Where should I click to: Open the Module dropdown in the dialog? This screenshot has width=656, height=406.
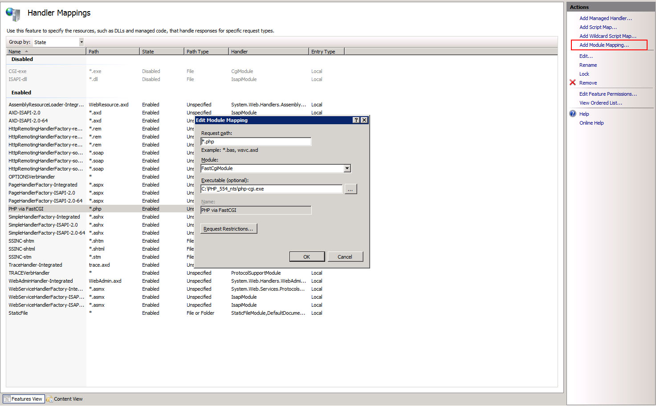point(347,168)
